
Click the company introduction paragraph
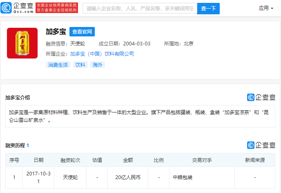140,116
